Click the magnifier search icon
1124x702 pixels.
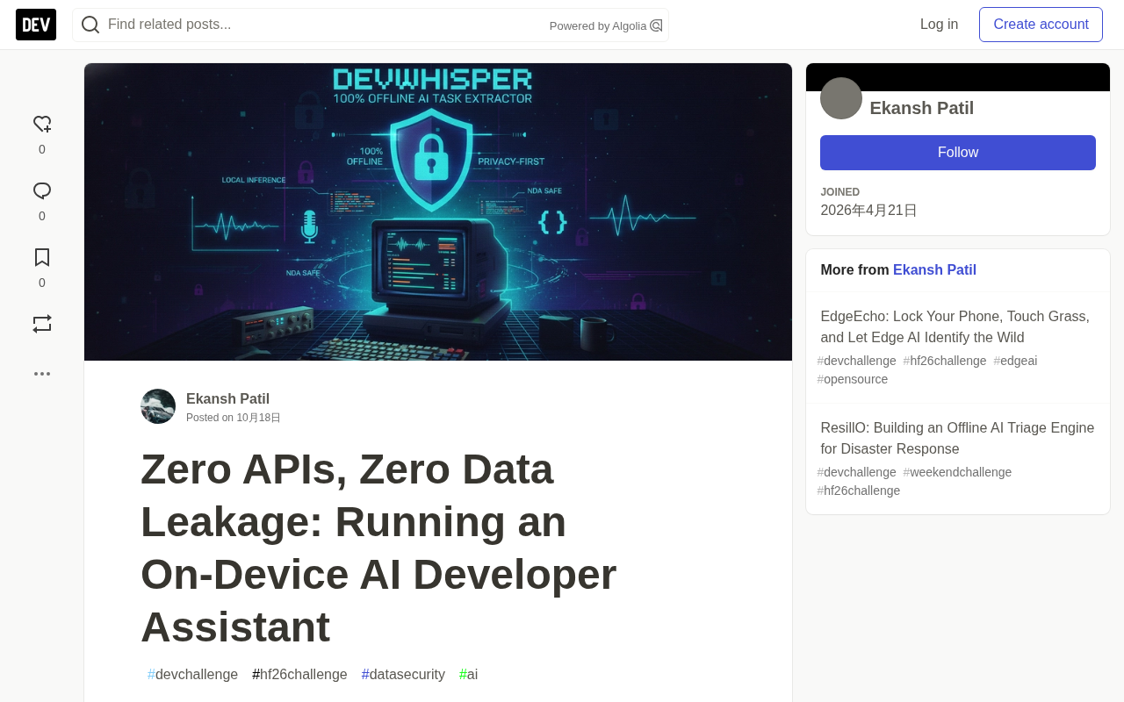point(90,25)
